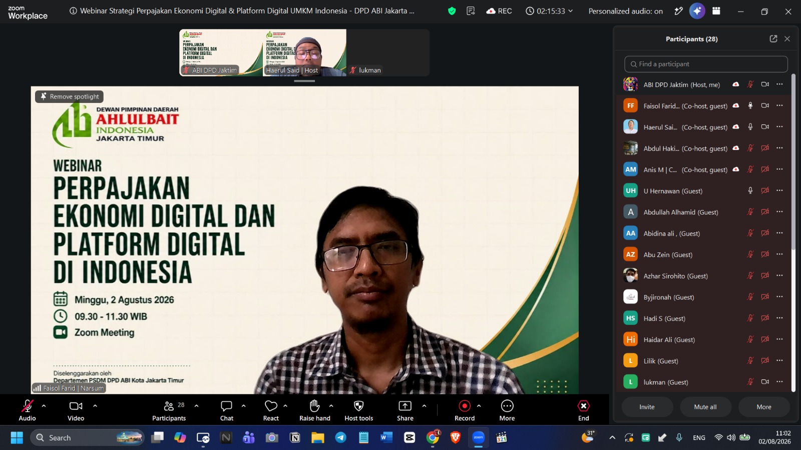This screenshot has width=801, height=450.
Task: Mute U Hernawan's microphone in participant list
Action: tap(750, 190)
